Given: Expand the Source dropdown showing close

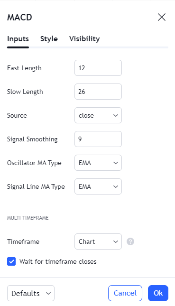Looking at the screenshot, I should tap(98, 115).
